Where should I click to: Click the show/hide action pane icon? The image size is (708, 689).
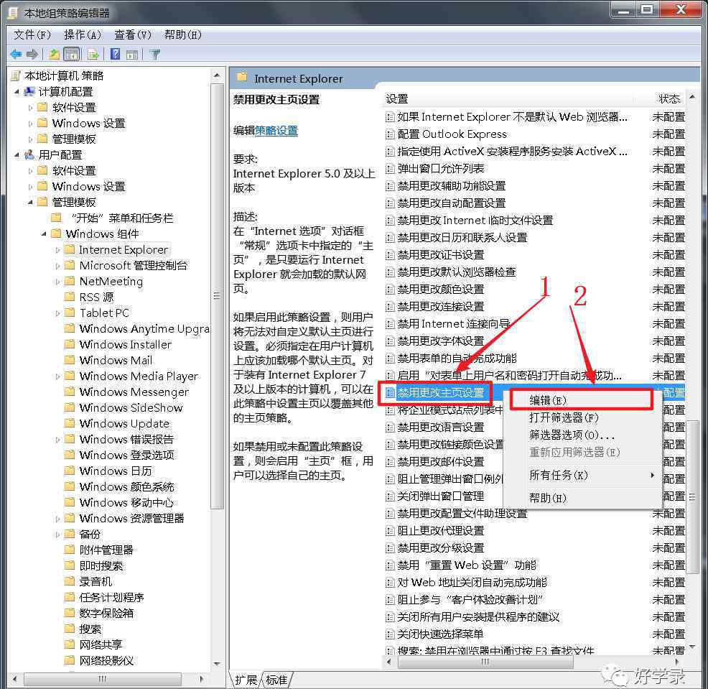coord(131,54)
